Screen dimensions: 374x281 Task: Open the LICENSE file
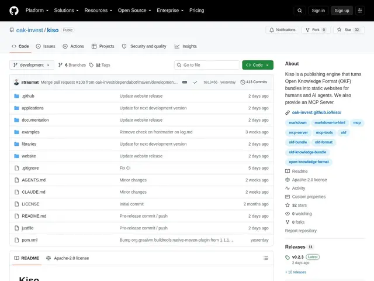[30, 204]
